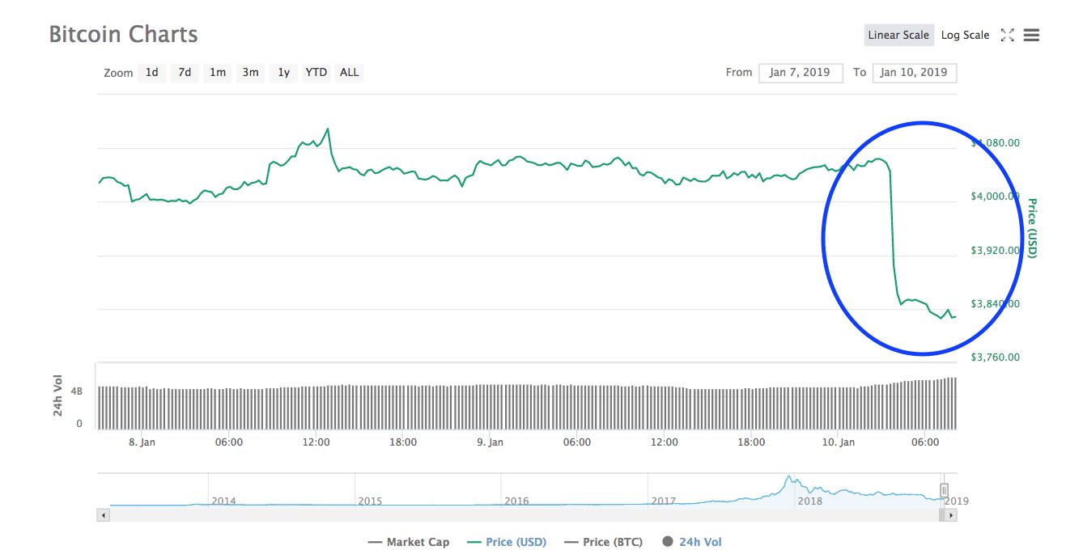Set zoom range to YTD
The image size is (1083, 550).
(x=316, y=73)
